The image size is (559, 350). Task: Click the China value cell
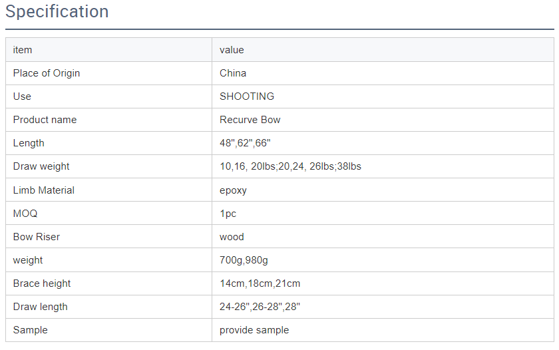[233, 73]
